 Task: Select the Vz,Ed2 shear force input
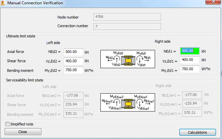click(74, 61)
